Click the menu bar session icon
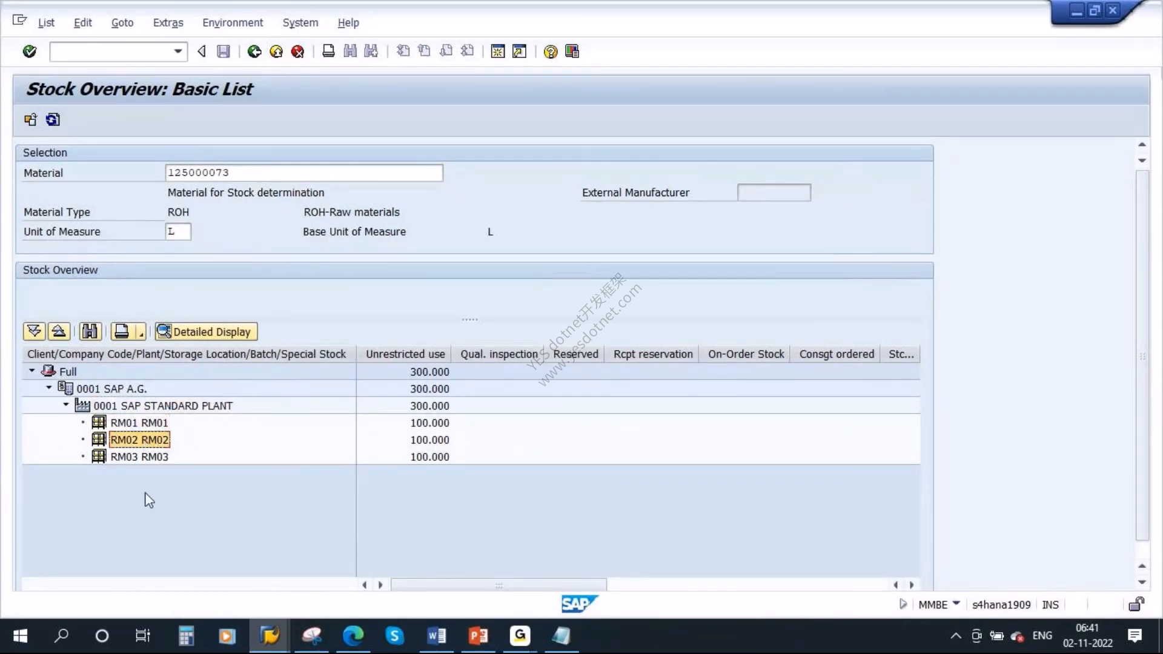Viewport: 1163px width, 654px height. [x=19, y=21]
